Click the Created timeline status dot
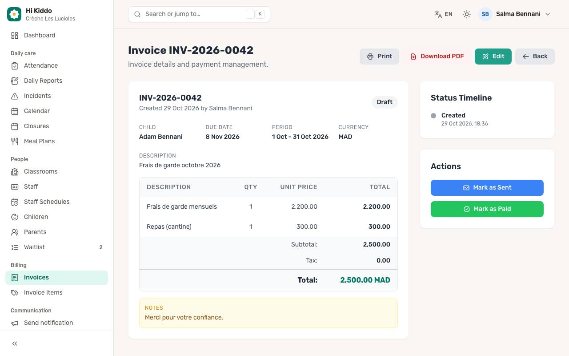Viewport: 569px width, 356px height. (433, 116)
